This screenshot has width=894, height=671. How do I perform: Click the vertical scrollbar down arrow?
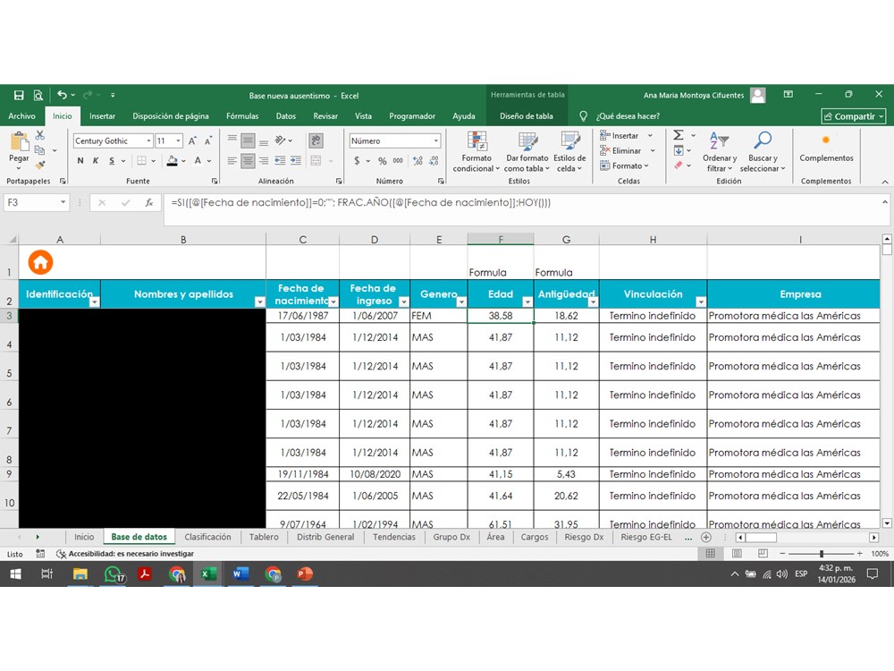pyautogui.click(x=887, y=522)
